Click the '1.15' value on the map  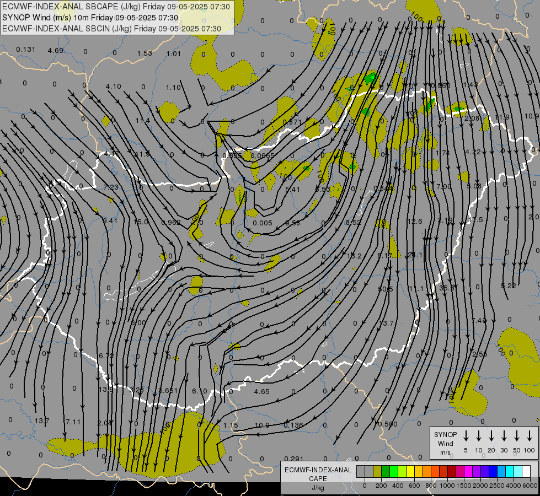[x=231, y=425]
